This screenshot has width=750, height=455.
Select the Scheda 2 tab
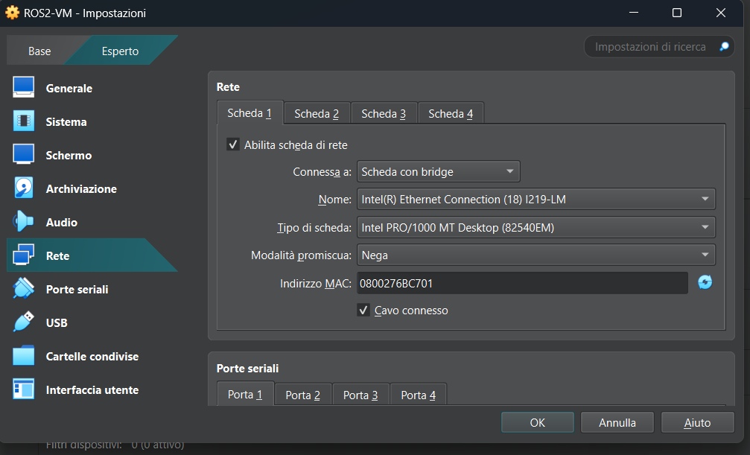tap(317, 113)
